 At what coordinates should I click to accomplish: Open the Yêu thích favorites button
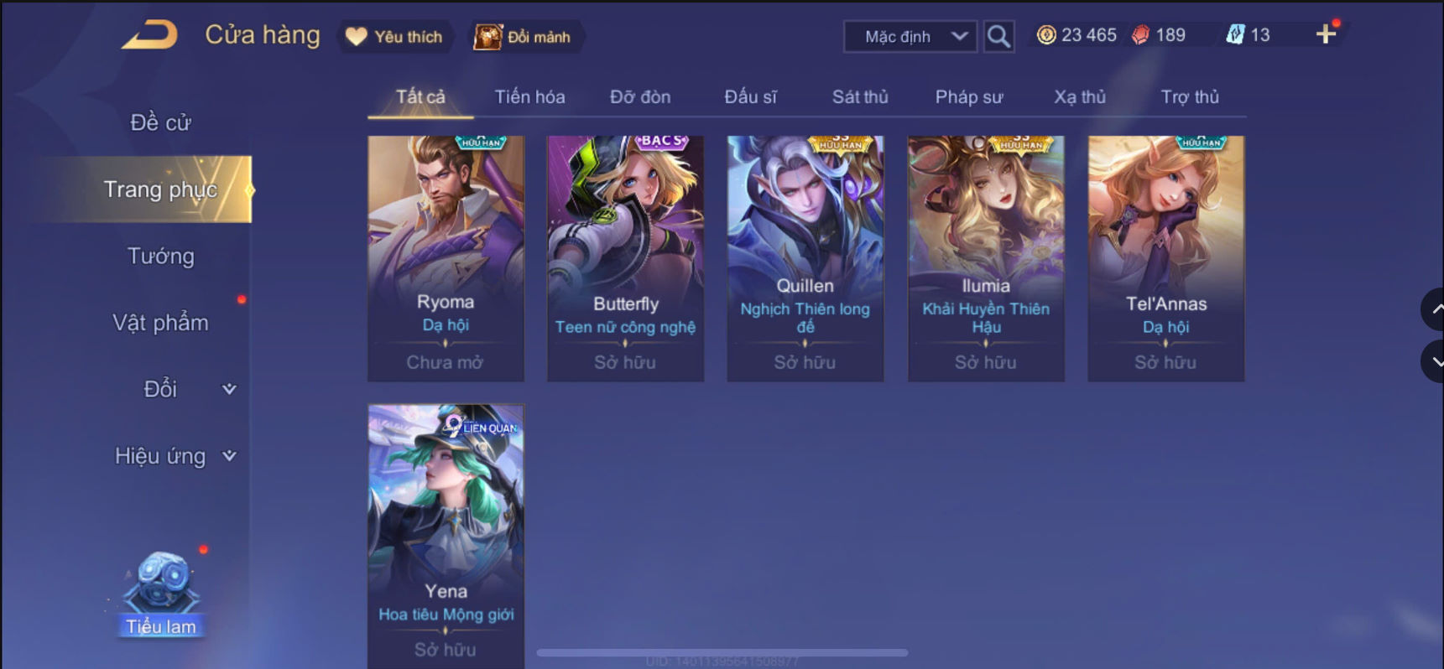pos(394,37)
